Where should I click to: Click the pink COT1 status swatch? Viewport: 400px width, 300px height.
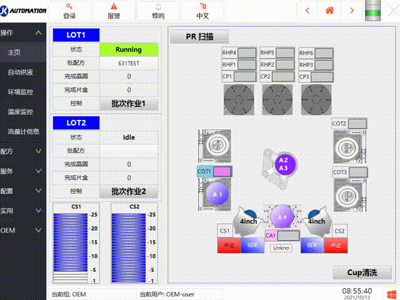(x=222, y=171)
